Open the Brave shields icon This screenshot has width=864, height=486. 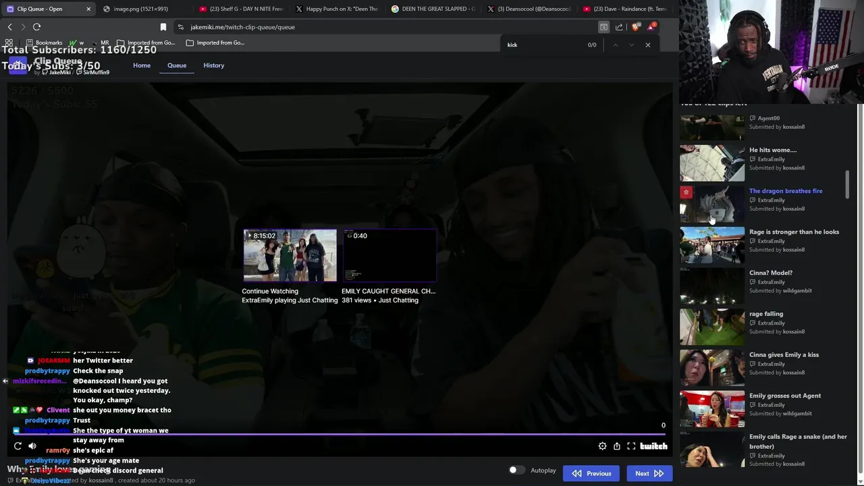pyautogui.click(x=636, y=27)
